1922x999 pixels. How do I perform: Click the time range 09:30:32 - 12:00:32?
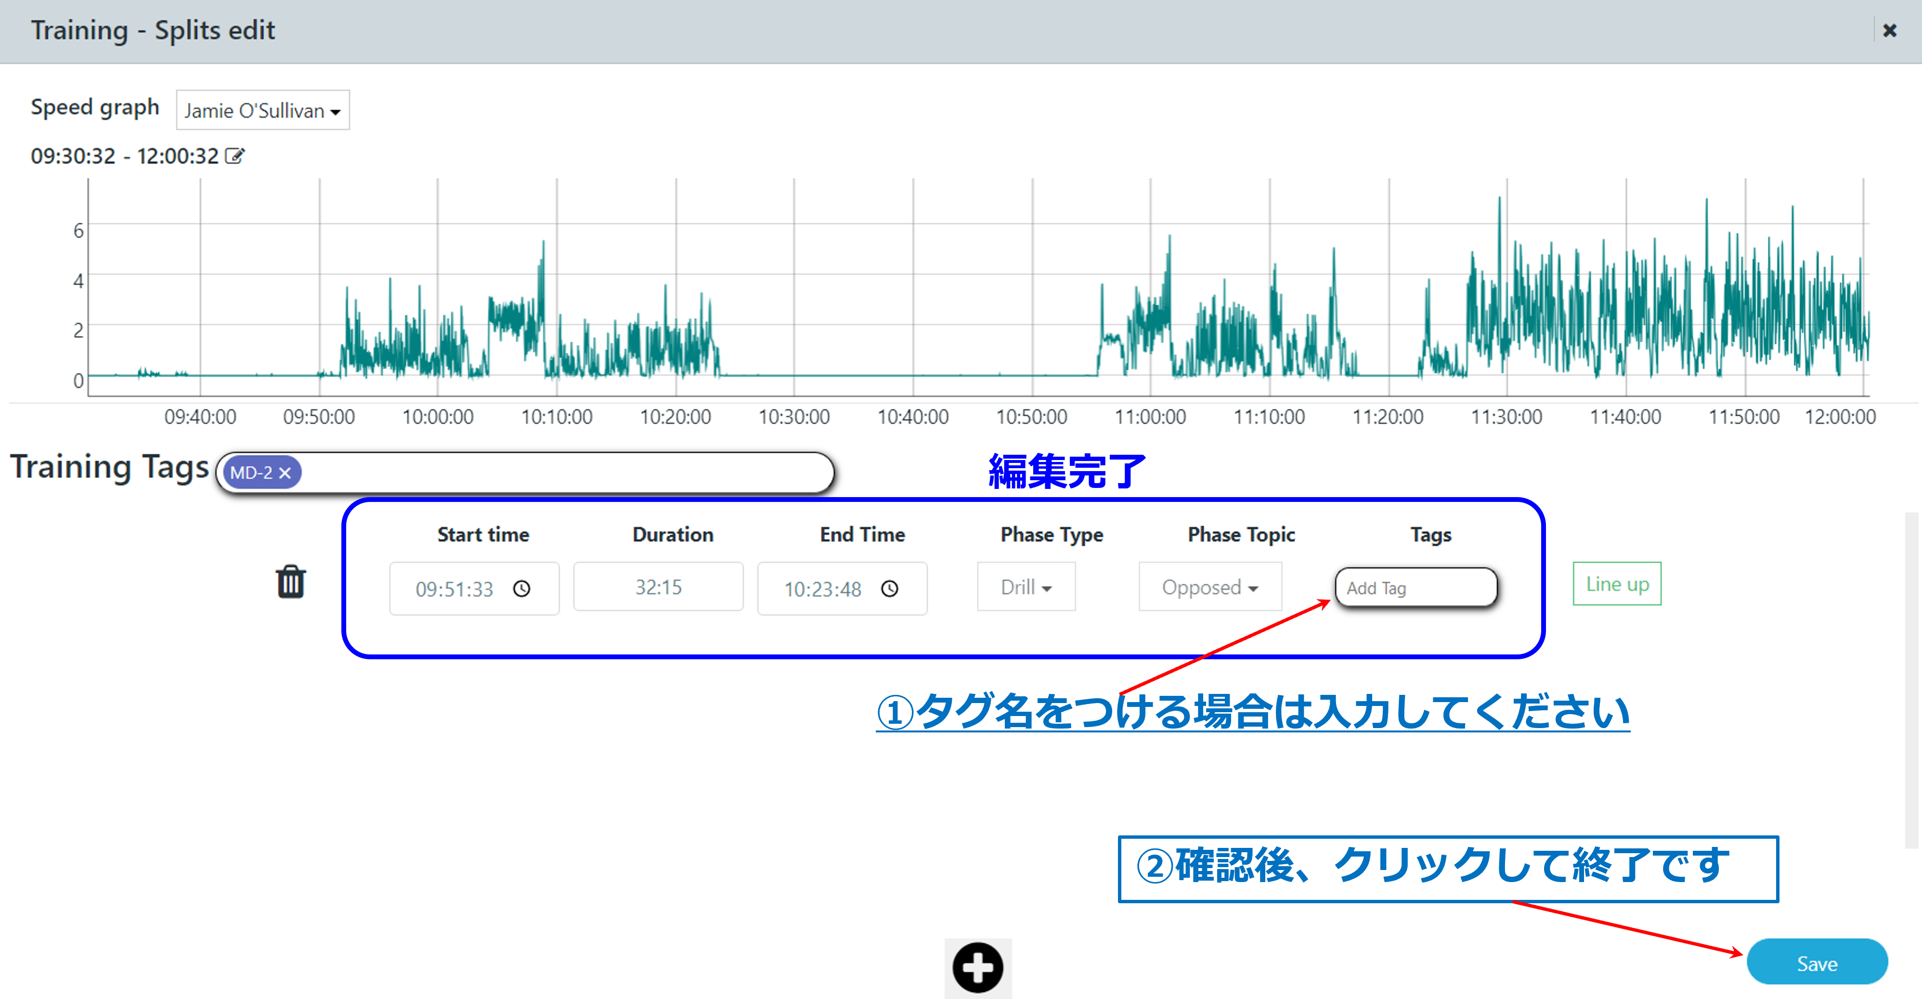[125, 156]
